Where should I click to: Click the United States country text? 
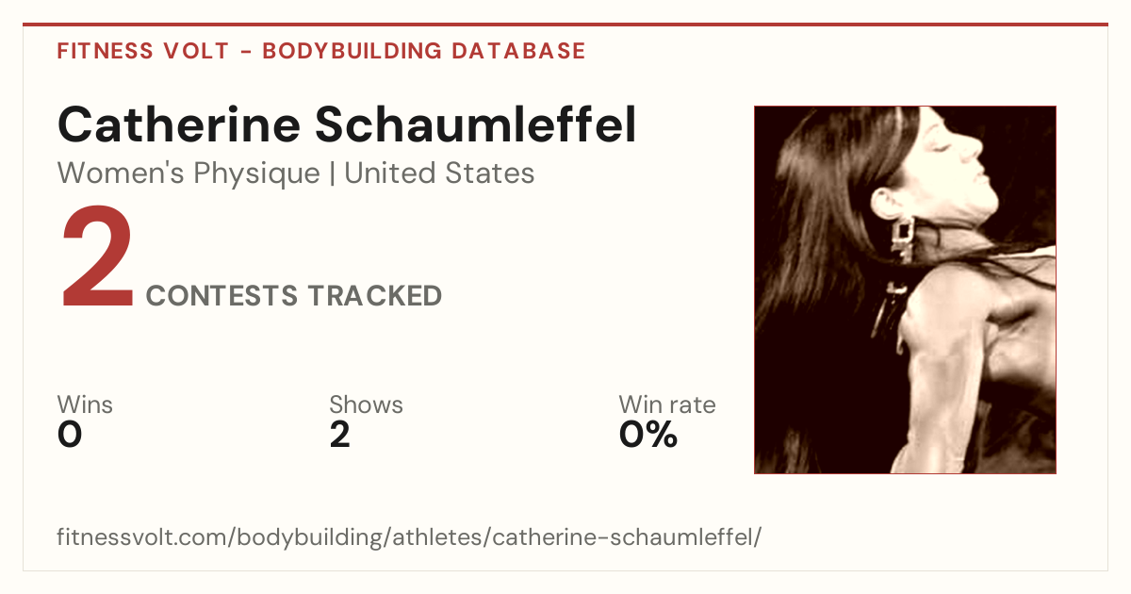[439, 174]
